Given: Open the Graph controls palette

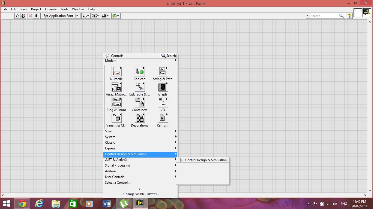Looking at the screenshot, I should click(x=163, y=87).
